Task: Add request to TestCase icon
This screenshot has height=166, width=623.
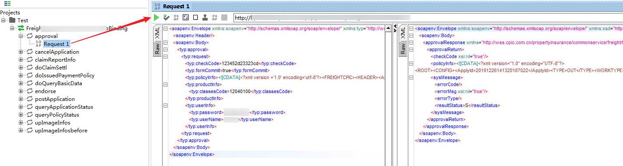Action: coord(166,17)
